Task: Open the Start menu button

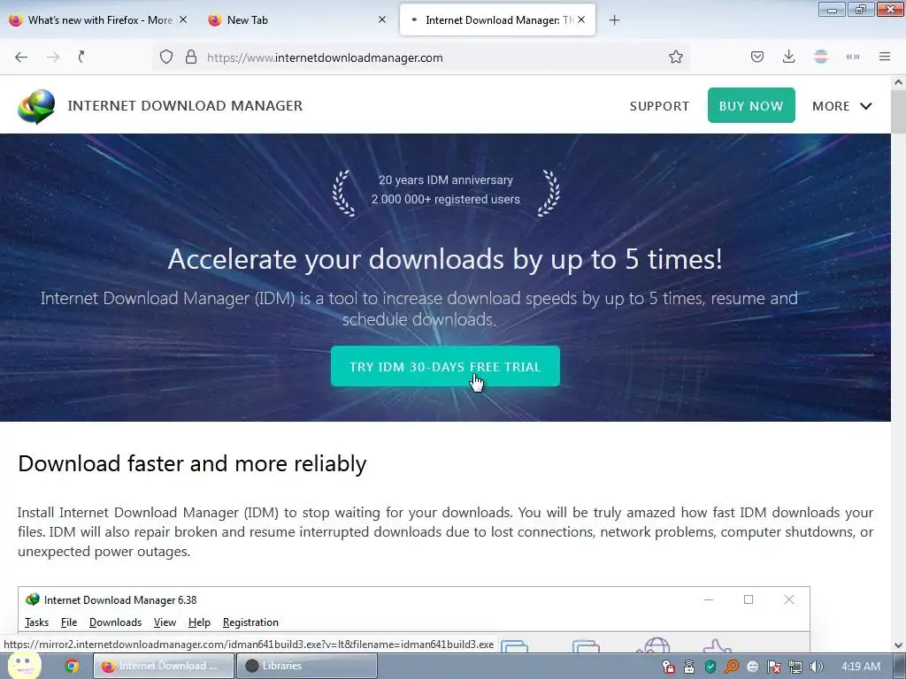Action: [24, 666]
